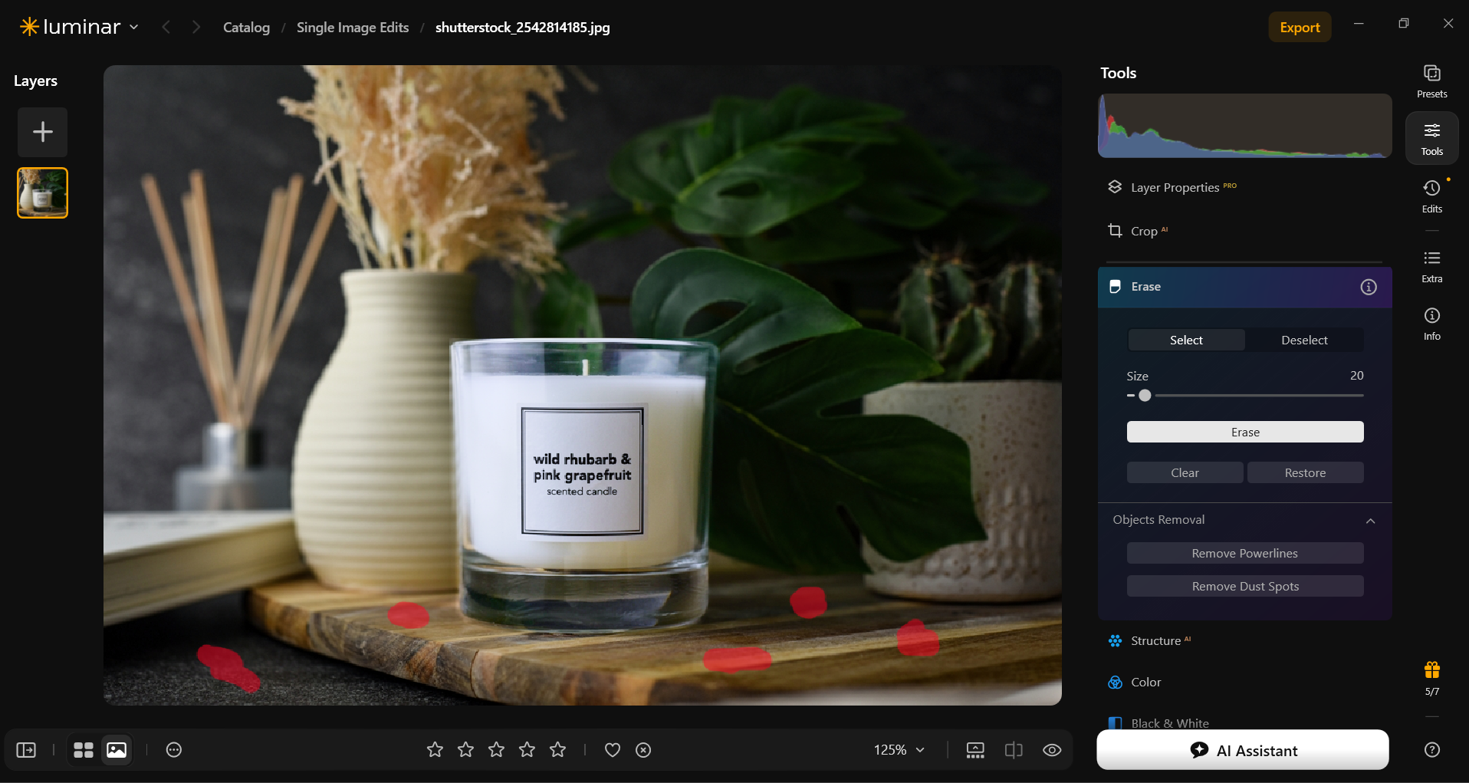Collapse the Objects Removal section
The height and width of the screenshot is (783, 1469).
point(1370,521)
